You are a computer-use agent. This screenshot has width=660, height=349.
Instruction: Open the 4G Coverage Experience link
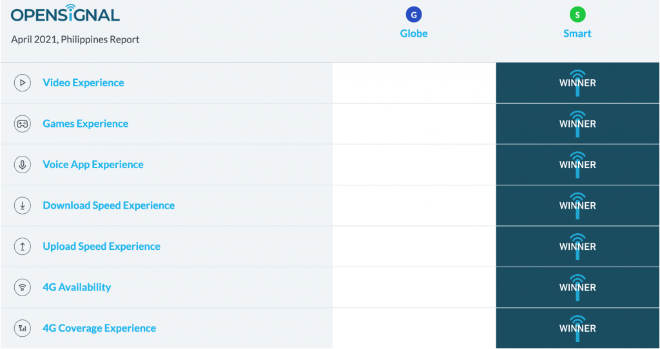click(99, 328)
